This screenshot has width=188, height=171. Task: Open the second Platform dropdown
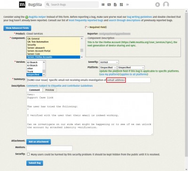tap(131, 67)
